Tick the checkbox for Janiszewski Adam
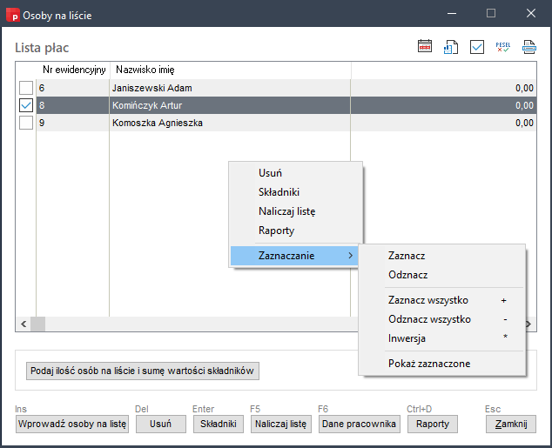552x448 pixels. [x=26, y=88]
